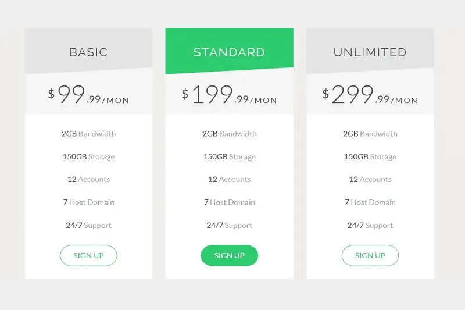Click the Standard plan green Sign Up button
The width and height of the screenshot is (465, 310).
pos(229,255)
